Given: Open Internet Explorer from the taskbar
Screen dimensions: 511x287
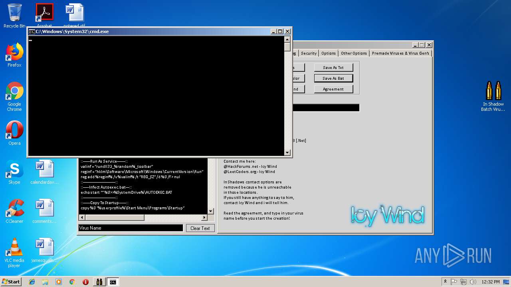Looking at the screenshot, I should (32, 282).
